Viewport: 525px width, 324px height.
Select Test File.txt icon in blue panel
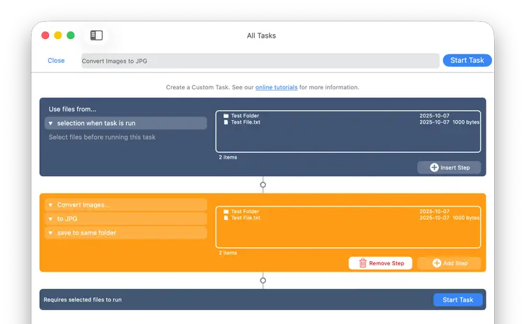click(x=225, y=122)
